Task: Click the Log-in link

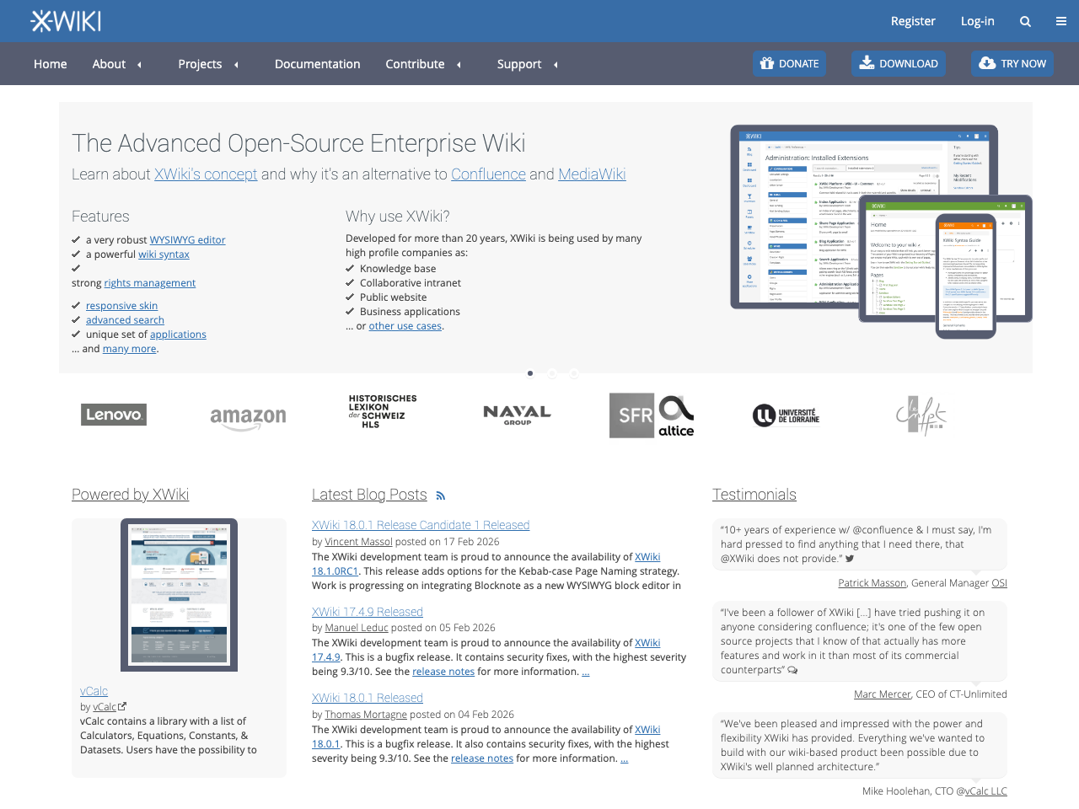Action: (x=977, y=20)
